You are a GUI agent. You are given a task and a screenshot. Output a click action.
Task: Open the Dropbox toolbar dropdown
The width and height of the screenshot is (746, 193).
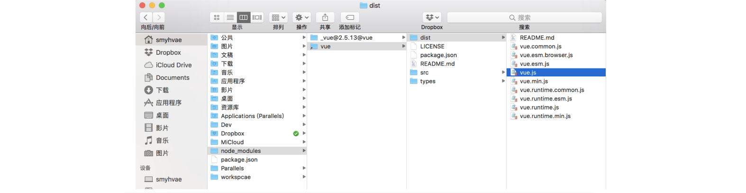[432, 17]
